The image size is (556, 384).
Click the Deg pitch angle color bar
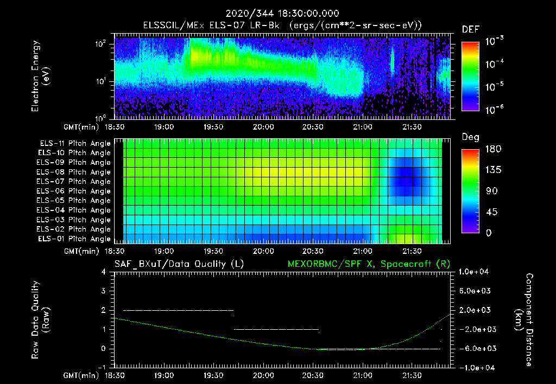(470, 191)
